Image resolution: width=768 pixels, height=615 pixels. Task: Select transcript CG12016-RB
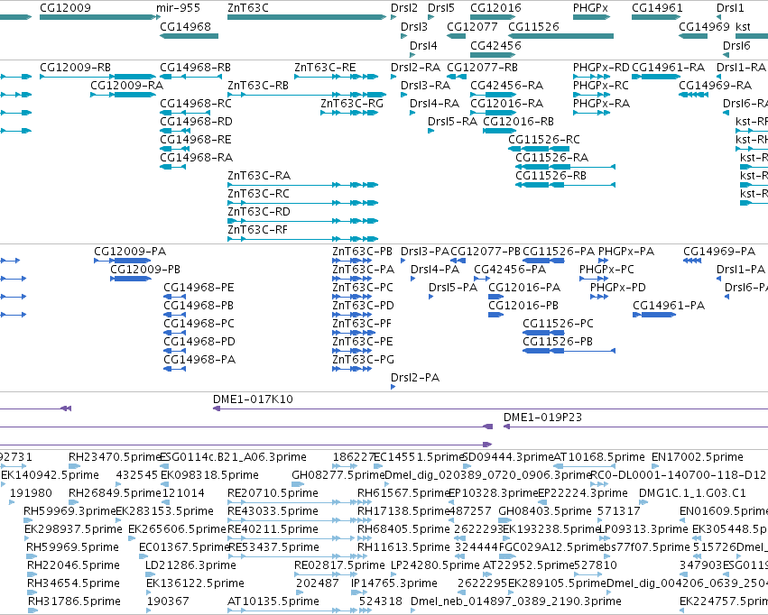[500, 131]
